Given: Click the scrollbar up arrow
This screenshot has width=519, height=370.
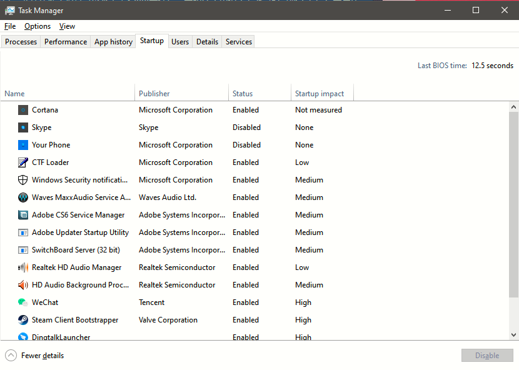Looking at the screenshot, I should (x=514, y=107).
